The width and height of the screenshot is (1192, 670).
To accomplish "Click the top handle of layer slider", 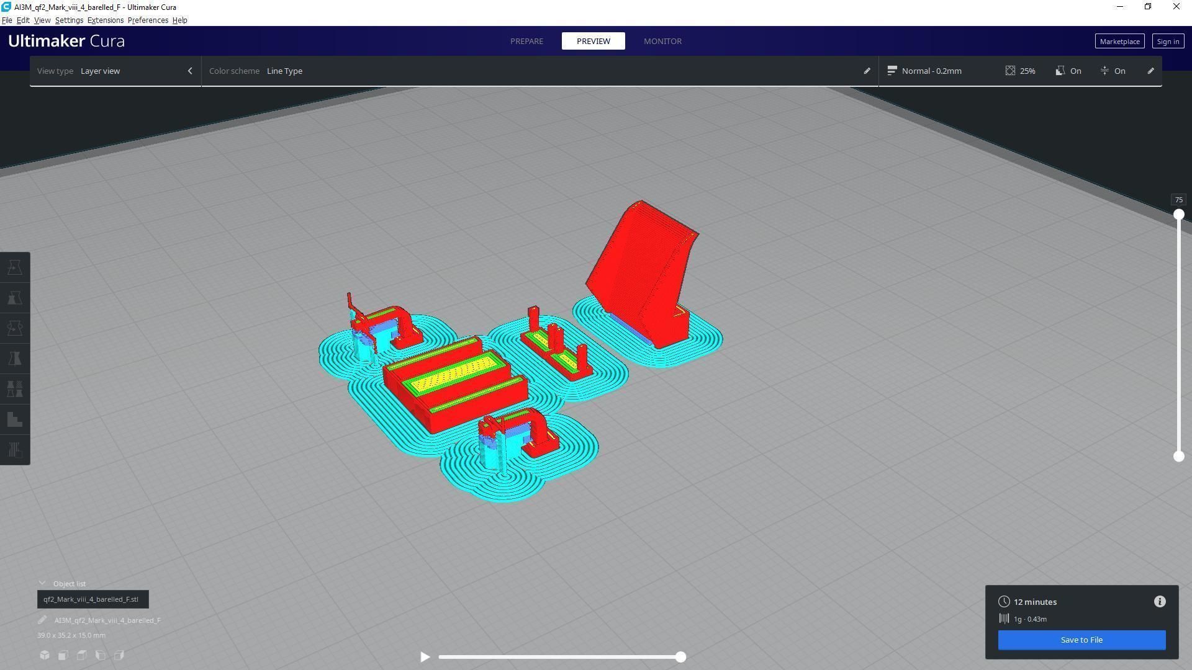I will (x=1178, y=215).
